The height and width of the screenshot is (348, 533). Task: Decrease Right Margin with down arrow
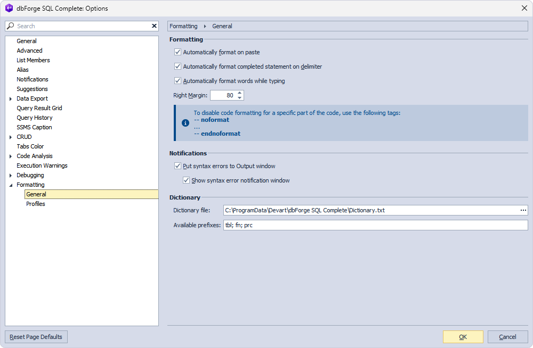(240, 98)
